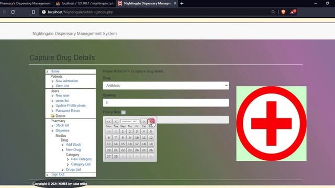Click the Sign Out link
This screenshot has height=188, width=335.
click(58, 174)
